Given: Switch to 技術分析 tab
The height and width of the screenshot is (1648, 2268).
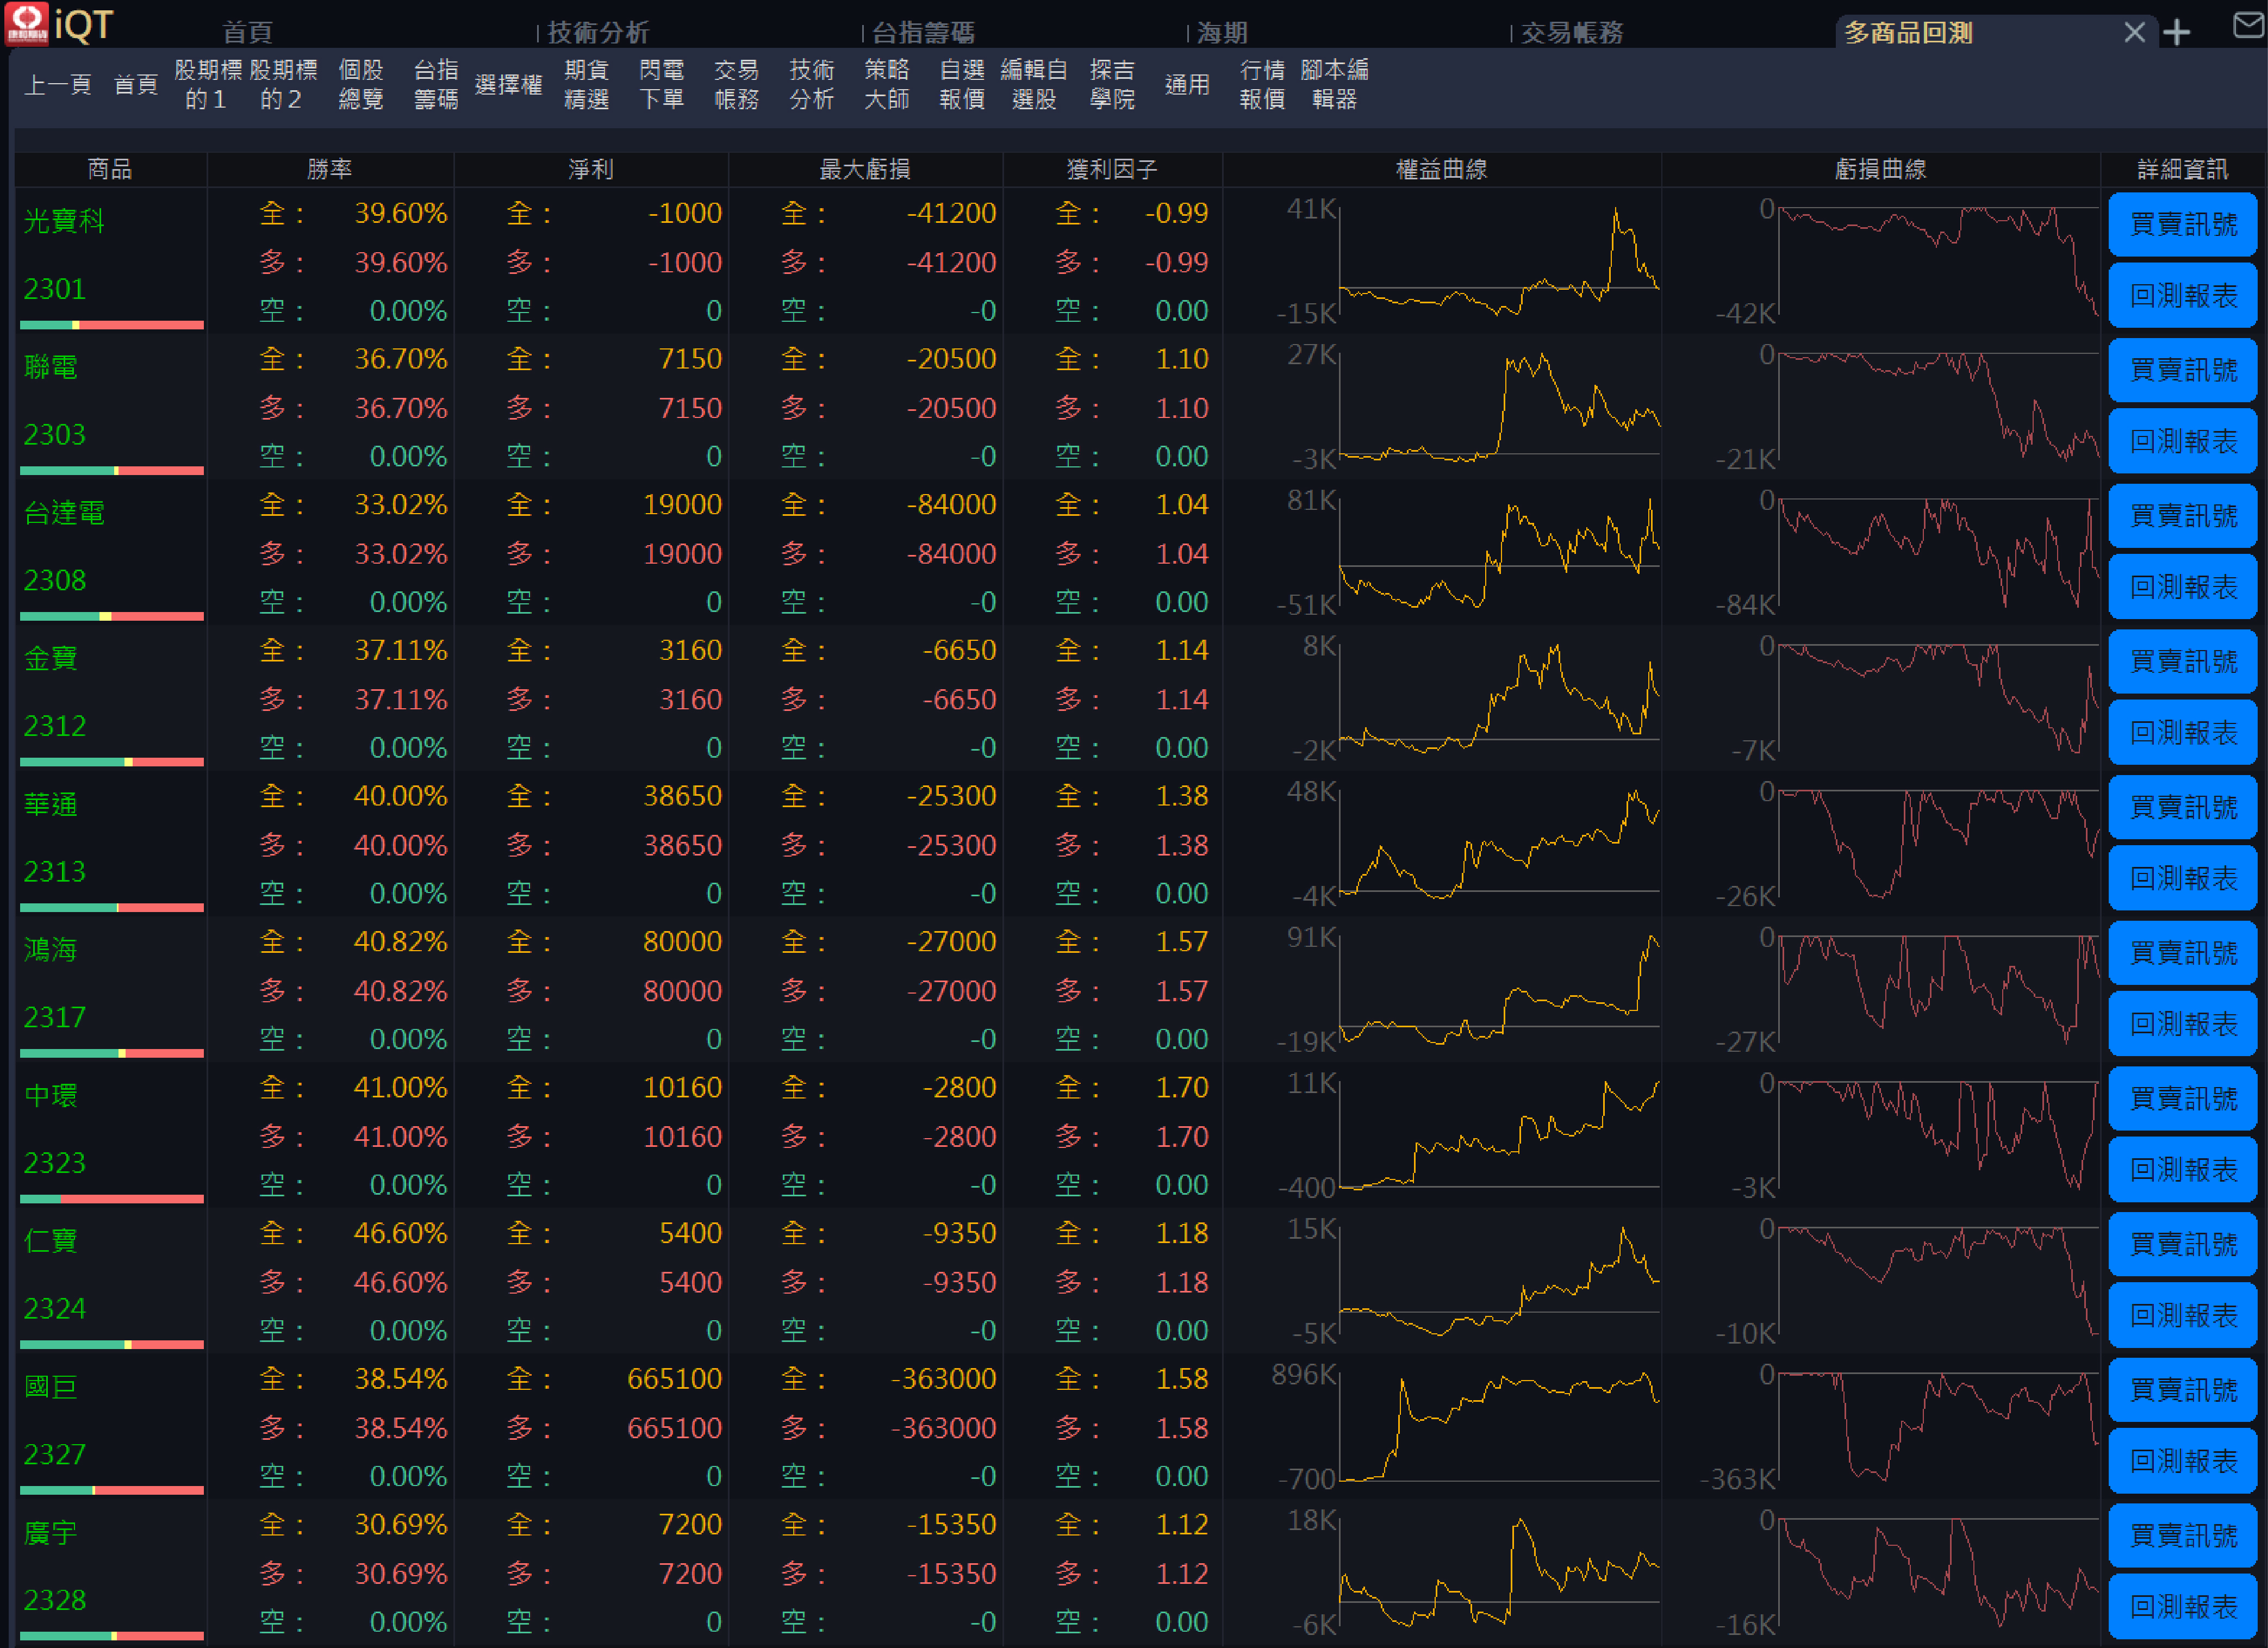Looking at the screenshot, I should [598, 33].
